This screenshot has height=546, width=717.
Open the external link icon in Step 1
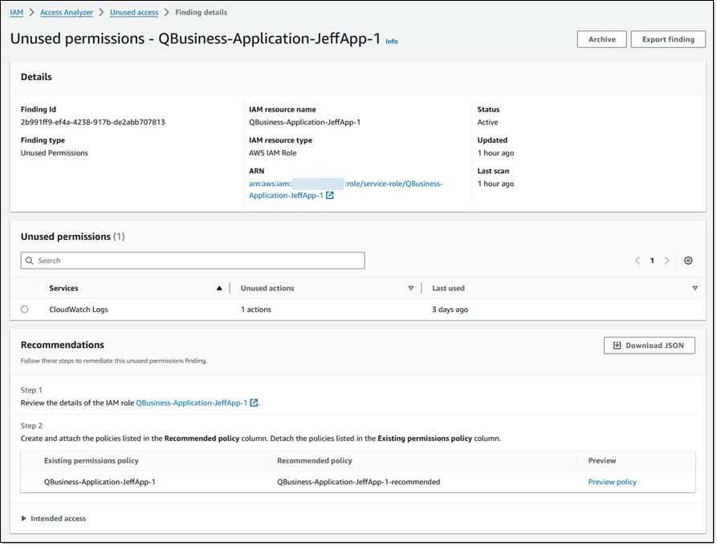tap(254, 402)
